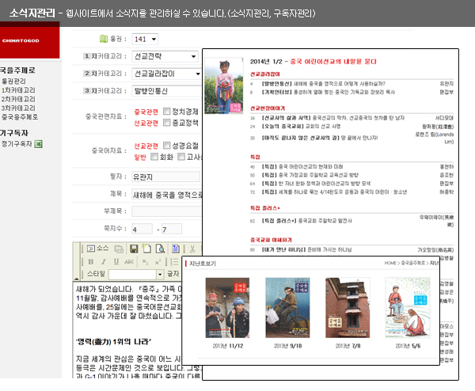475x391 pixels.
Task: Apply italic formatting in editor
Action: [x=104, y=261]
